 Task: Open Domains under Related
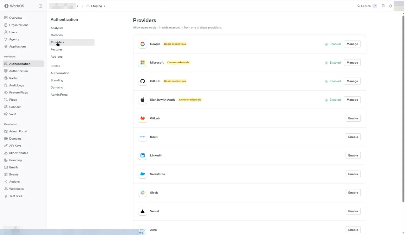[57, 87]
